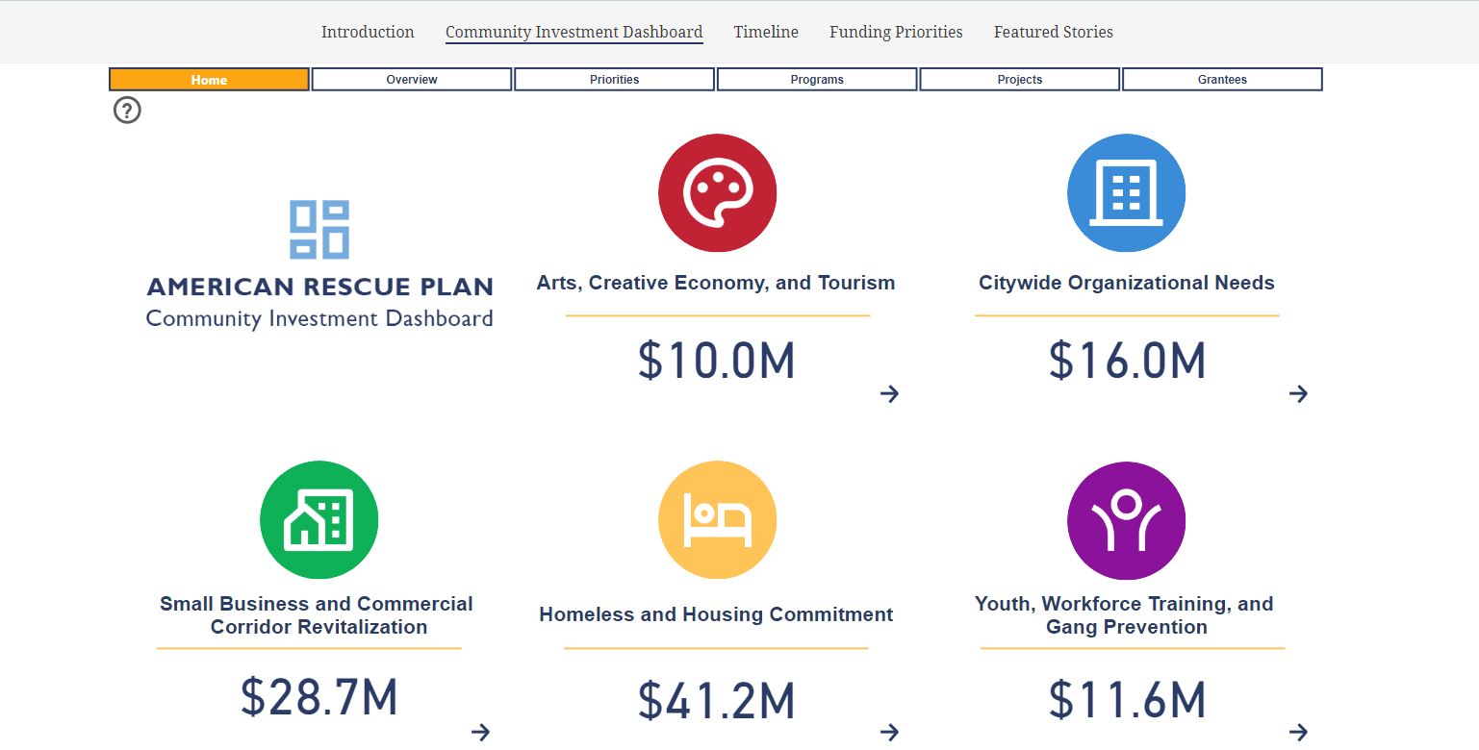The image size is (1479, 750).
Task: Click Small Business and Commercial Corridor Revitalization title
Action: tap(317, 615)
